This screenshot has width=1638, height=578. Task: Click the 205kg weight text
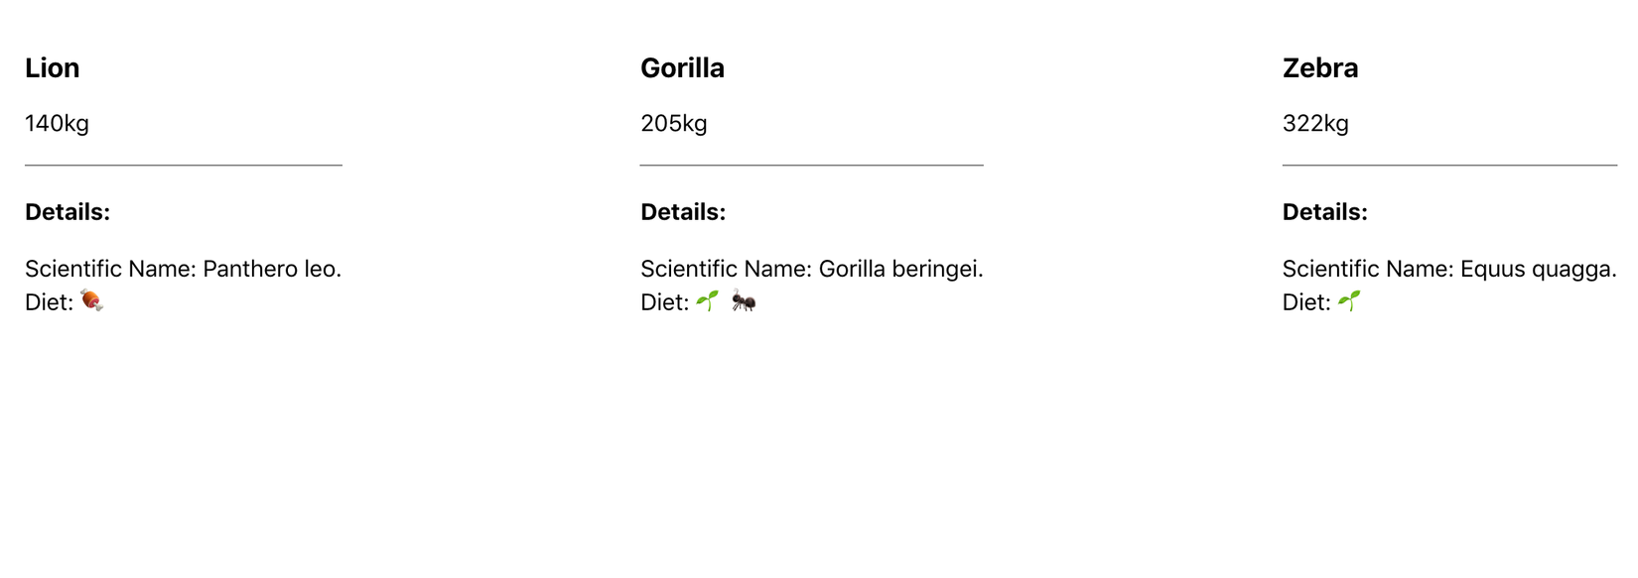click(673, 124)
